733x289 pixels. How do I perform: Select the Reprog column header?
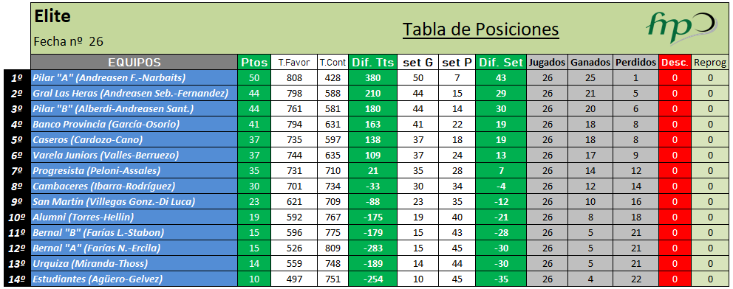coord(710,63)
